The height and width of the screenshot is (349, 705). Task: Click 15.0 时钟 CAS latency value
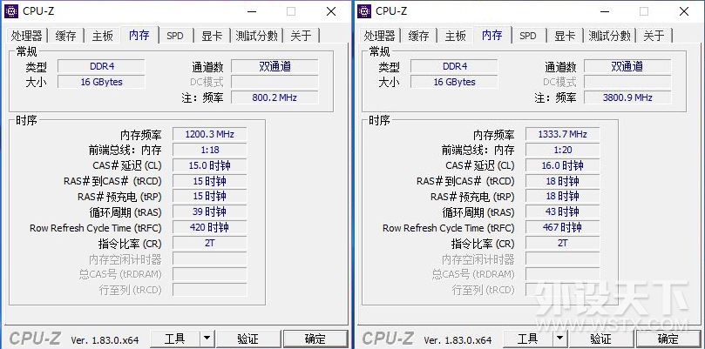209,165
